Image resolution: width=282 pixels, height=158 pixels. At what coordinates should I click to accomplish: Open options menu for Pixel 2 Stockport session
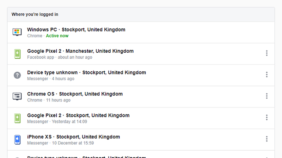click(267, 117)
